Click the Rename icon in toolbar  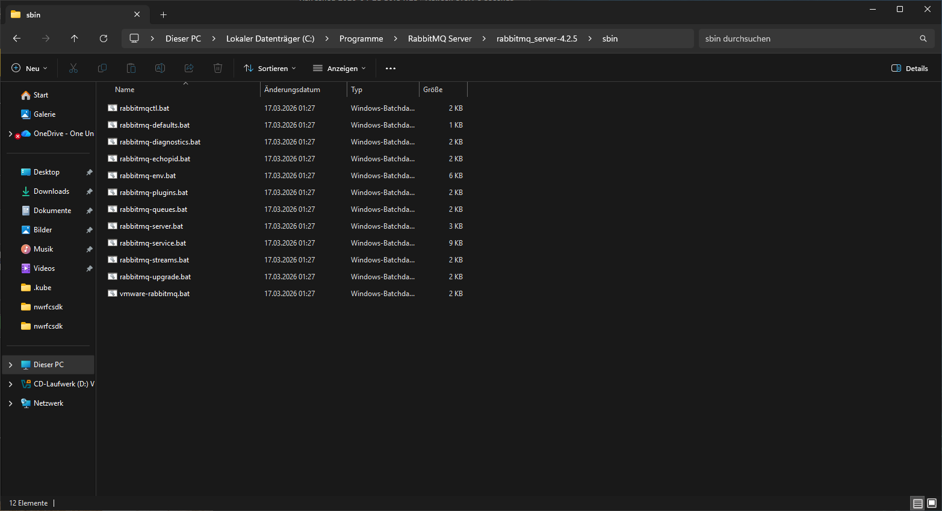[x=160, y=68]
